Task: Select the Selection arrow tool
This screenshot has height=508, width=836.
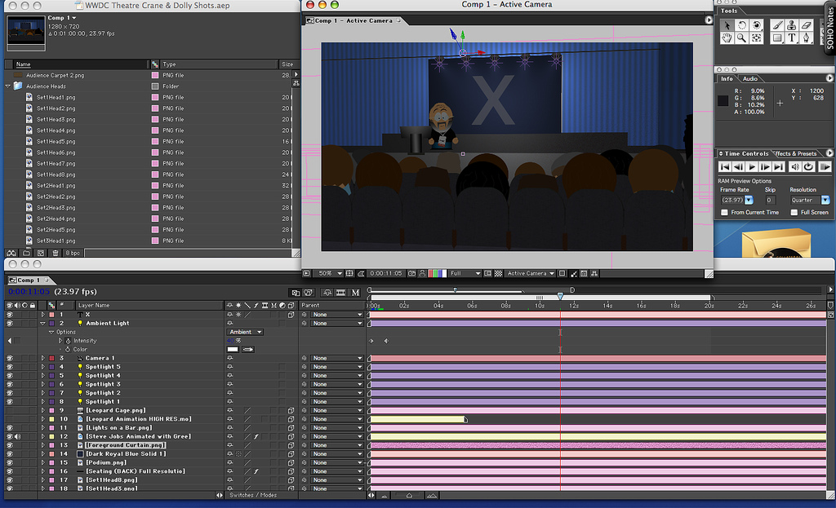Action: point(727,25)
